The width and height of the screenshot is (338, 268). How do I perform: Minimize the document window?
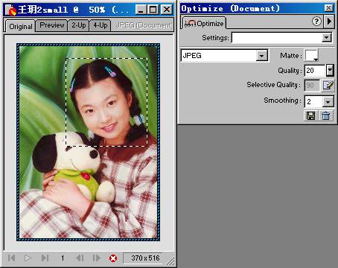click(141, 10)
